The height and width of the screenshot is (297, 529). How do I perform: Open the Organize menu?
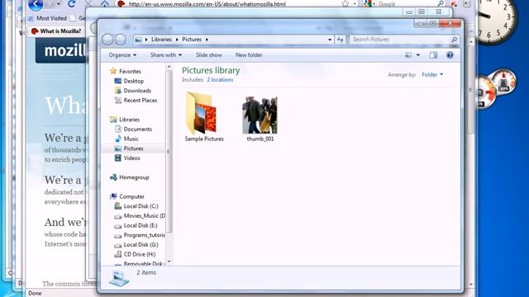[x=122, y=55]
